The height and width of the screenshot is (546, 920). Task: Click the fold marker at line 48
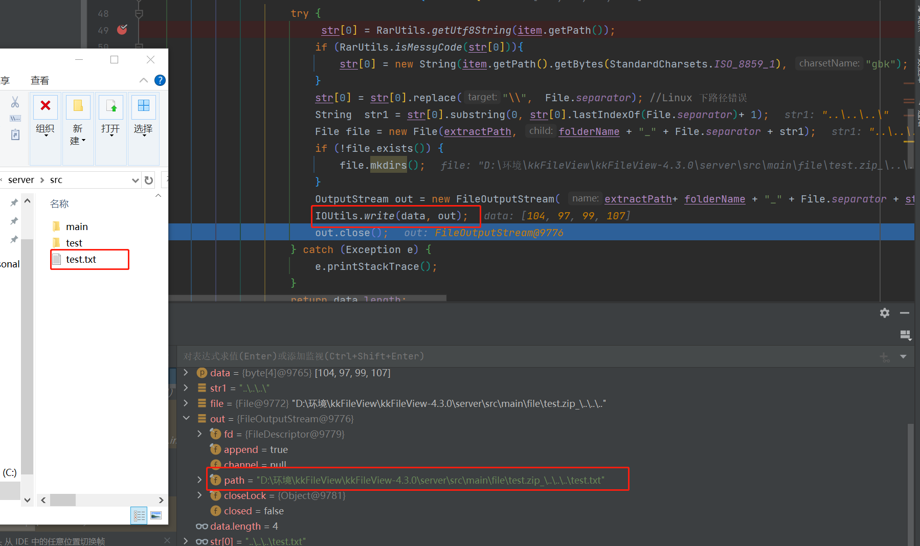[x=139, y=13]
